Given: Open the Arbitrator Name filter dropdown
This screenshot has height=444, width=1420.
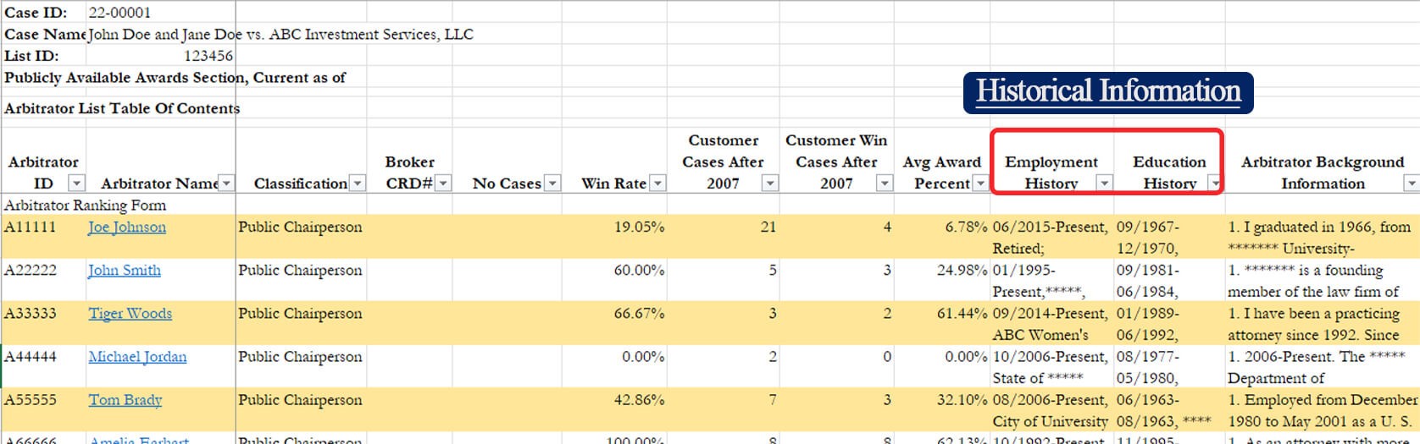Looking at the screenshot, I should click(x=226, y=184).
